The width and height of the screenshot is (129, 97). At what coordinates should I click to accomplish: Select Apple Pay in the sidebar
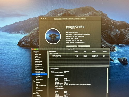pyautogui.click(x=38, y=55)
